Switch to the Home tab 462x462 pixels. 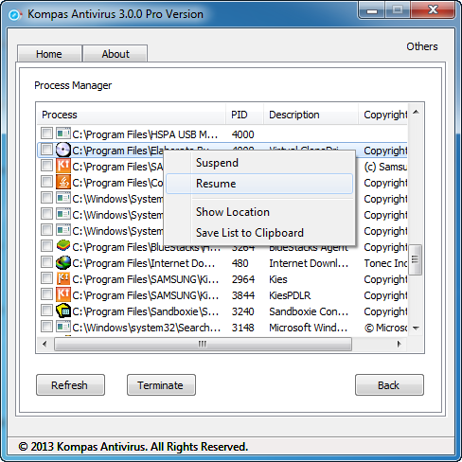[x=49, y=54]
